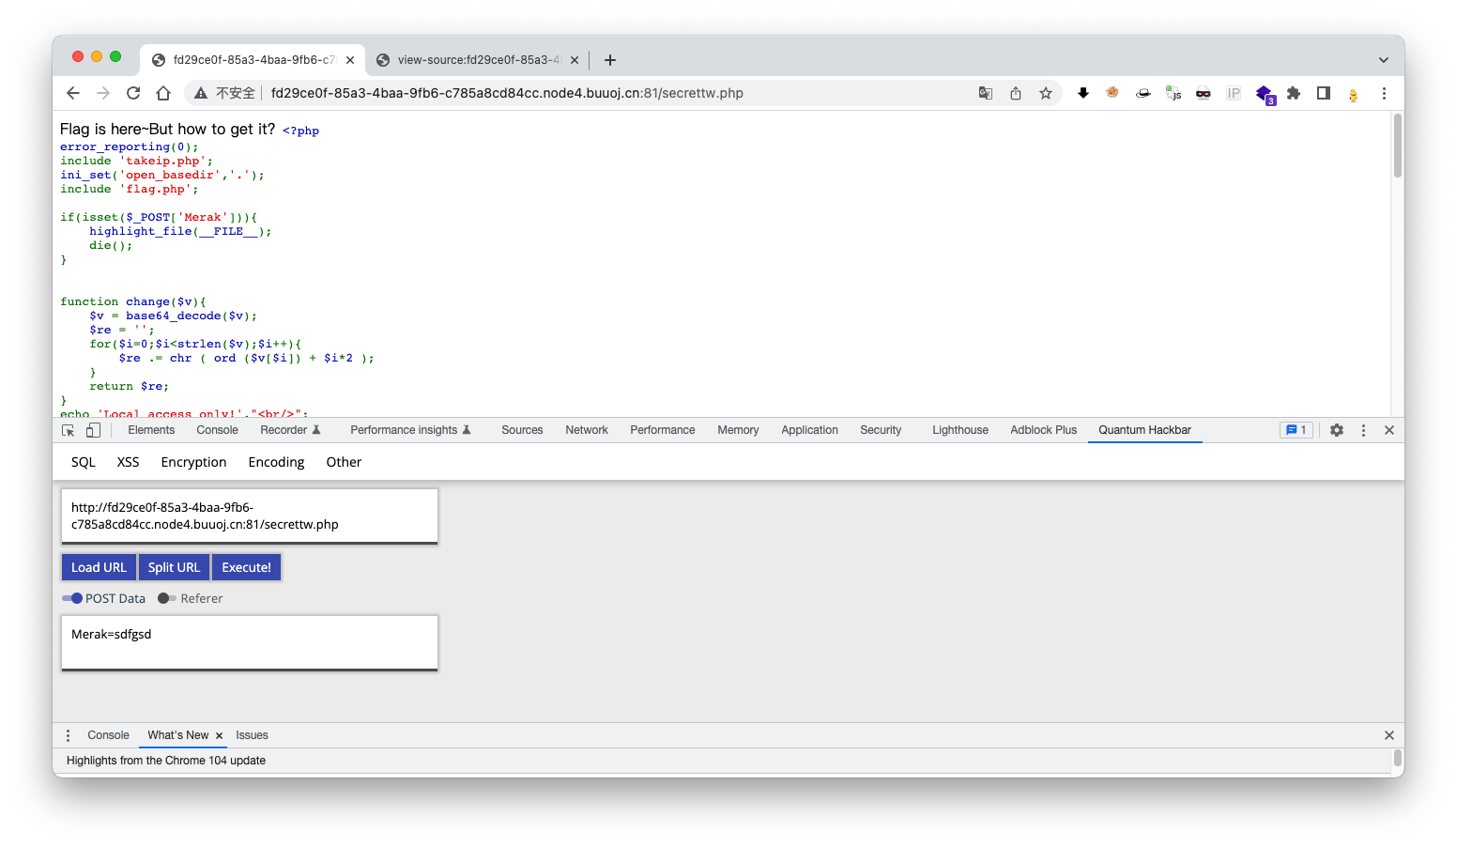Bookmark this page with the star icon
The image size is (1457, 847).
1046,93
